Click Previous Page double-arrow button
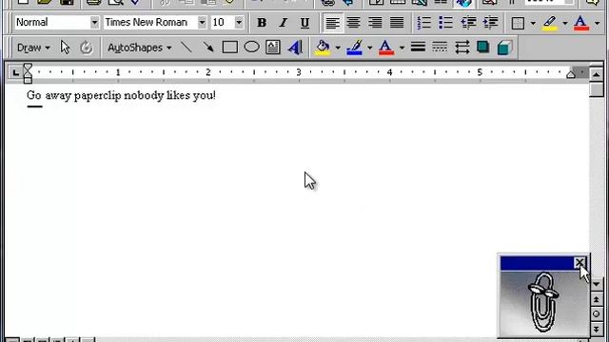Screen dimensions: 609x342 [x=597, y=299]
